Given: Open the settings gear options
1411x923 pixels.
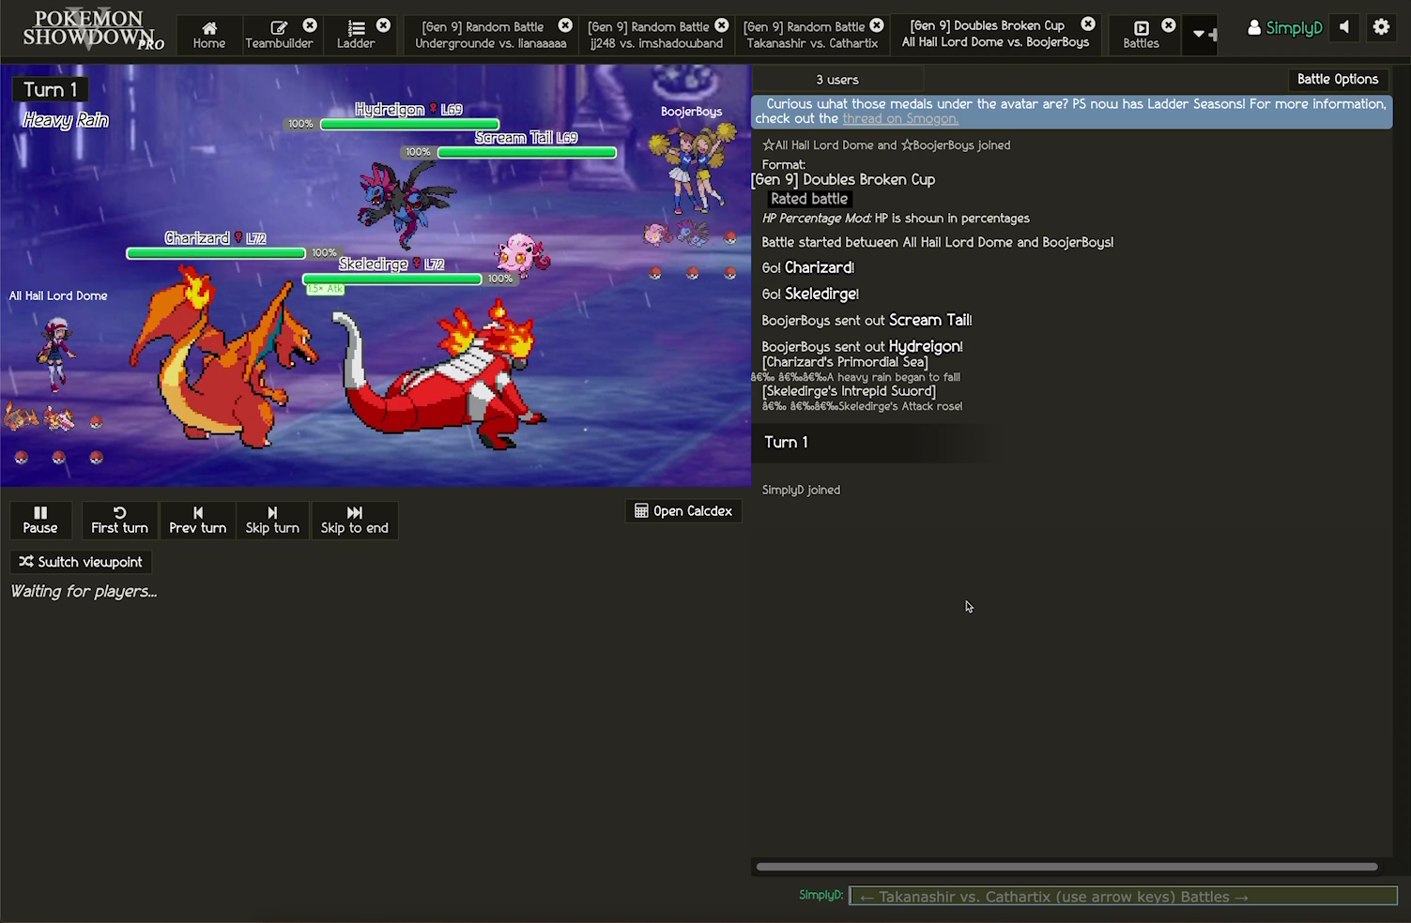Looking at the screenshot, I should (x=1381, y=28).
